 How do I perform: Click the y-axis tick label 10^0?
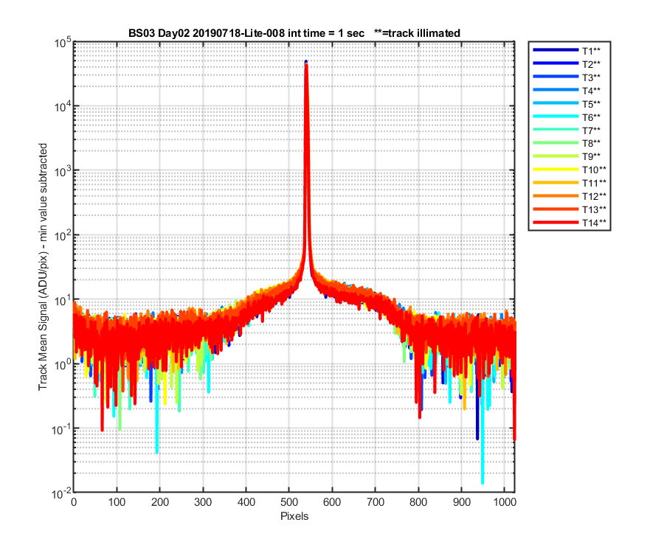click(x=63, y=364)
